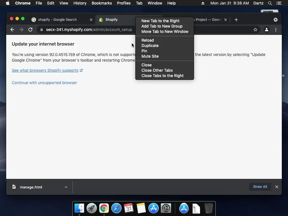Click Google Chrome icon in dock
The image size is (288, 216).
click(104, 208)
